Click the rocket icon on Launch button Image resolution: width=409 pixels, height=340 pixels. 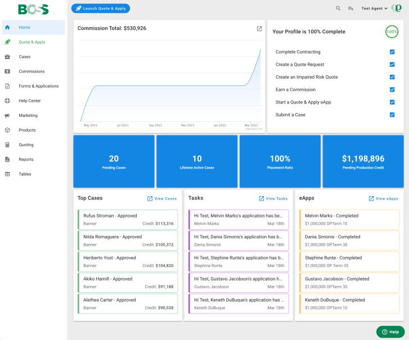[78, 8]
